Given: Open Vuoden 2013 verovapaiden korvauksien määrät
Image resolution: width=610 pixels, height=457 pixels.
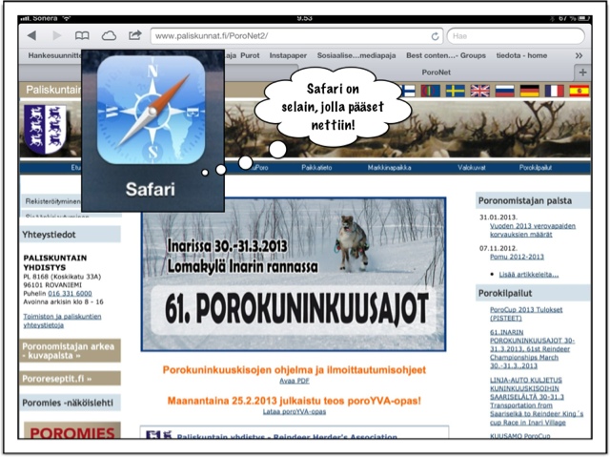Looking at the screenshot, I should [533, 230].
